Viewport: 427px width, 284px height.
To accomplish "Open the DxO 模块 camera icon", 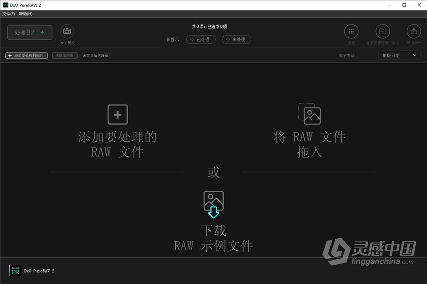I will pyautogui.click(x=67, y=31).
